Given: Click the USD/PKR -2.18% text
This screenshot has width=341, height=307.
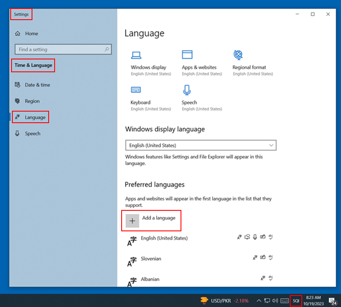Looking at the screenshot, I should pyautogui.click(x=230, y=301).
